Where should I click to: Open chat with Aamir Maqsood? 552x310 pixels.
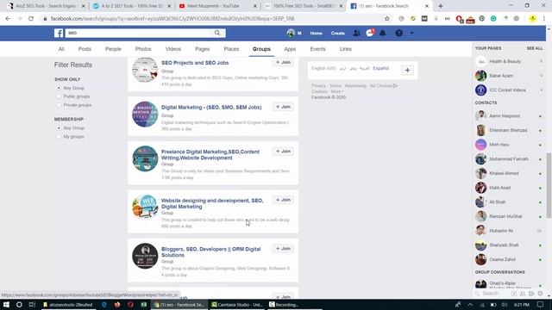[x=508, y=115]
